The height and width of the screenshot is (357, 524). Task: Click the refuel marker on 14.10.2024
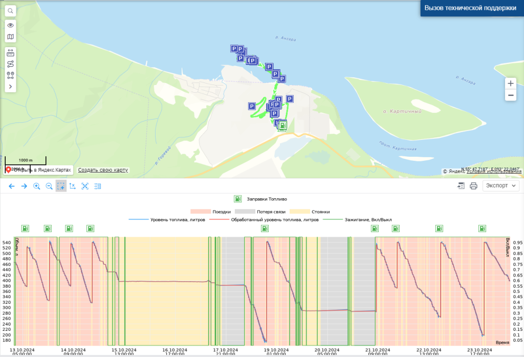coord(69,228)
